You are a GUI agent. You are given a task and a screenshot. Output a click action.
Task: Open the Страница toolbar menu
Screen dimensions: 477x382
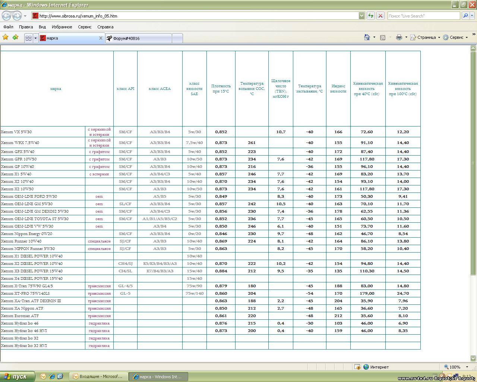click(x=425, y=37)
